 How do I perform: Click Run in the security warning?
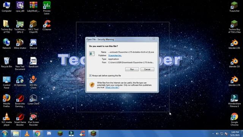(x=132, y=69)
